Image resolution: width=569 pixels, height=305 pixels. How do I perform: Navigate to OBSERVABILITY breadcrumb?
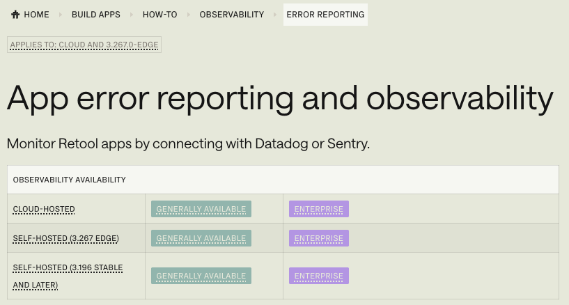(x=231, y=15)
